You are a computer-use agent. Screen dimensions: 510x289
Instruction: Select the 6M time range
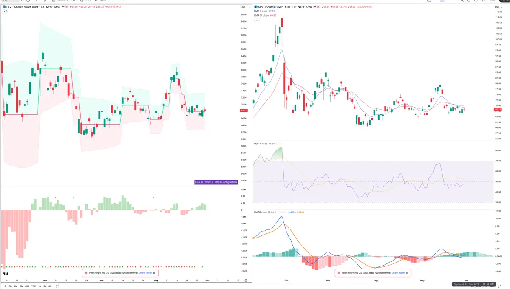coord(27,286)
